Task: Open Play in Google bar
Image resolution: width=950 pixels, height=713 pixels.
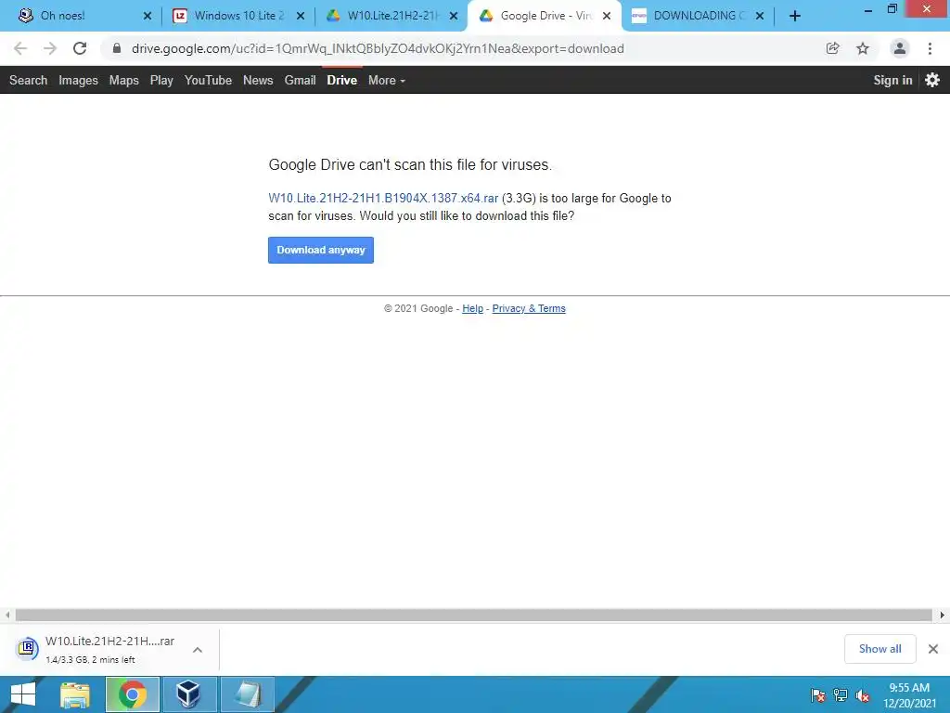Action: [x=161, y=80]
